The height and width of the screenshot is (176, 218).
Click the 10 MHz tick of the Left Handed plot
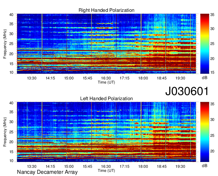[x=11, y=161]
